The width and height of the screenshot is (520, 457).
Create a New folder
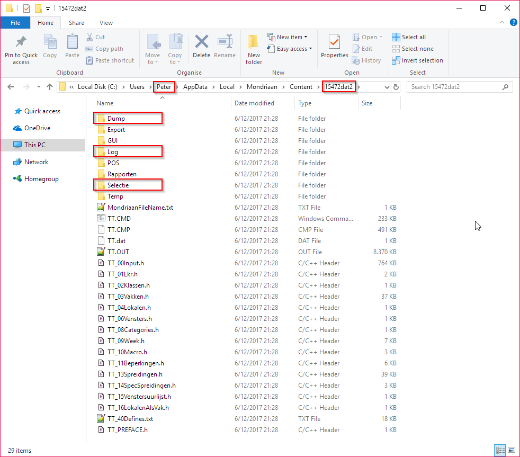tap(254, 49)
